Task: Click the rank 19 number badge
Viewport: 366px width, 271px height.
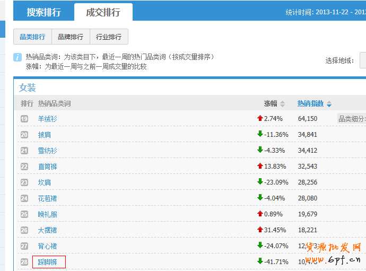Action: 24,119
